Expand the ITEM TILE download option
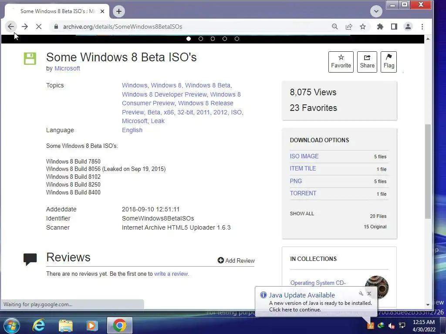446x334 pixels. pos(303,168)
